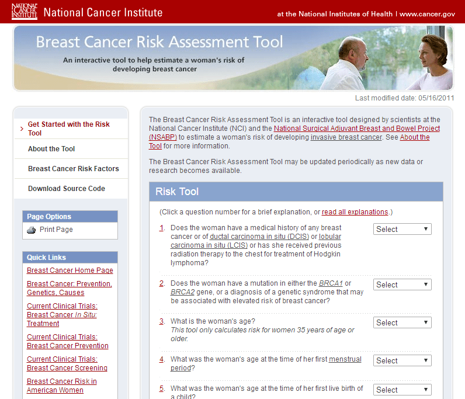Click the BRCA1 gene link
This screenshot has width=465, height=399.
tap(331, 283)
